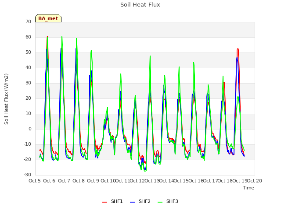This screenshot has height=210, width=281.
Task: Click the Soil Heat Flux (W/m2) axis label
Action: [6, 99]
